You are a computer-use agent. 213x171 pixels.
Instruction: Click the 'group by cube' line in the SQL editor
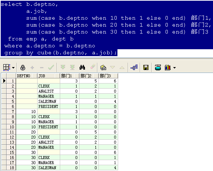61,53
